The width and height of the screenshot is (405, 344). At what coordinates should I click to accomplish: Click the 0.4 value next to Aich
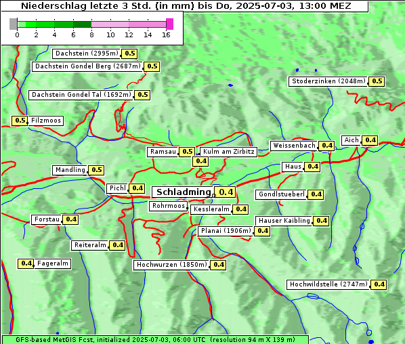click(x=370, y=140)
